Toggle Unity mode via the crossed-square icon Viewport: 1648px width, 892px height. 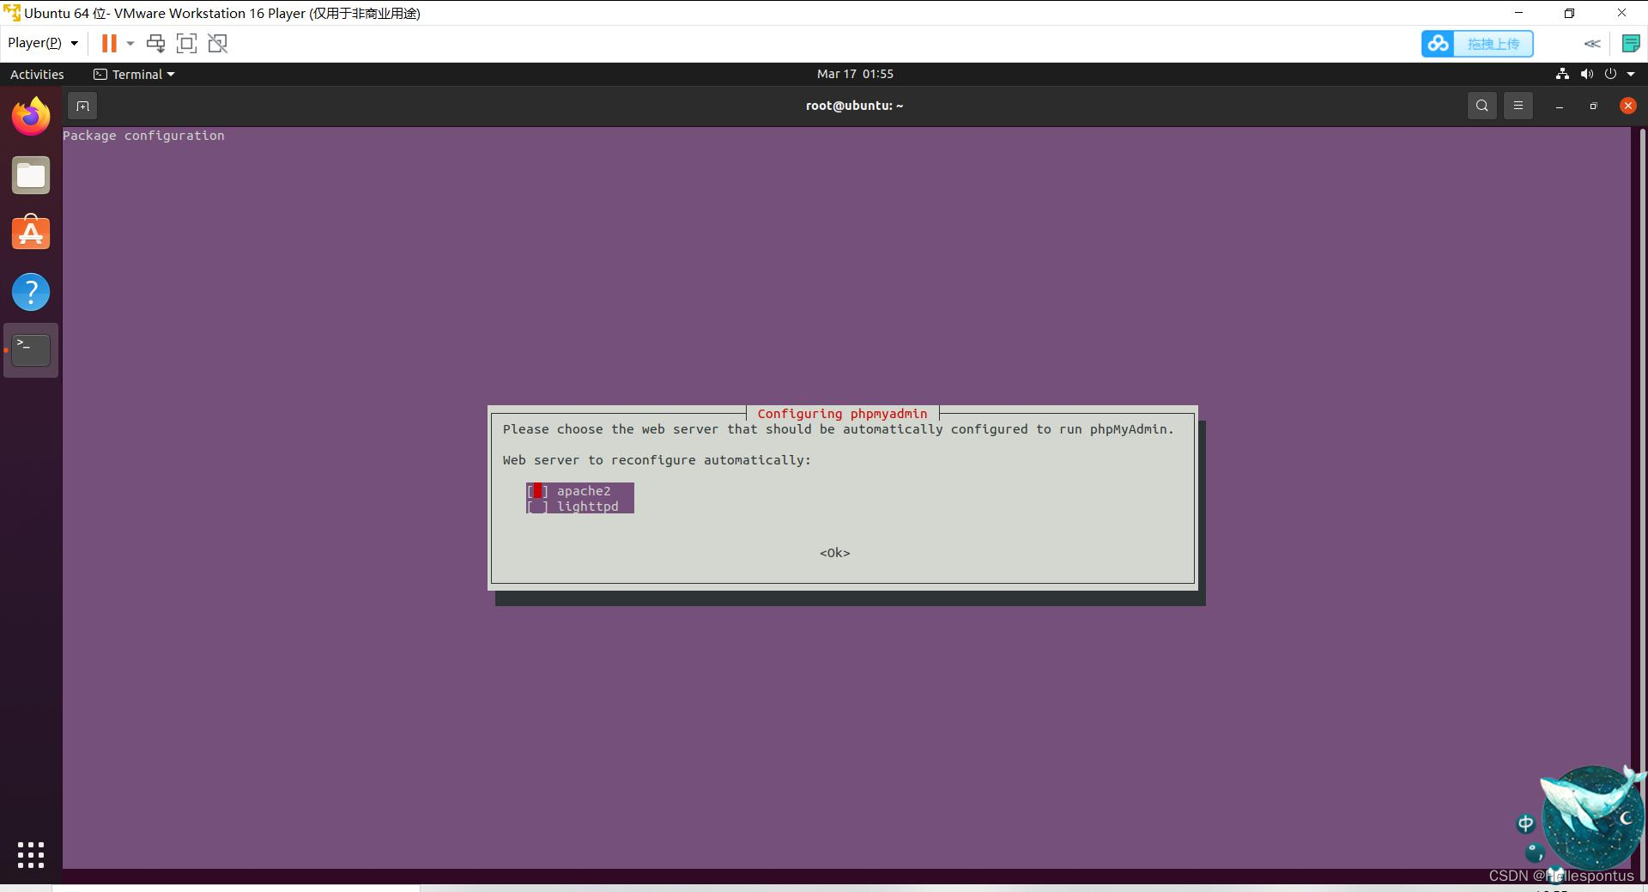tap(217, 43)
